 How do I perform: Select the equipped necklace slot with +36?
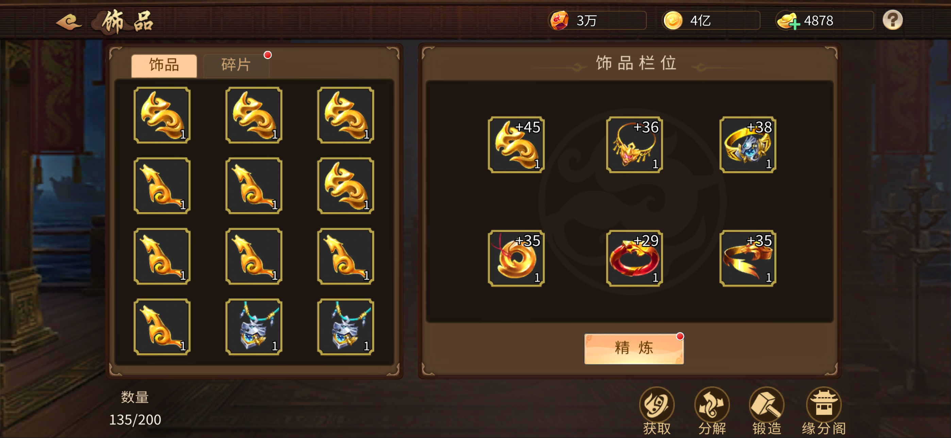tap(634, 145)
